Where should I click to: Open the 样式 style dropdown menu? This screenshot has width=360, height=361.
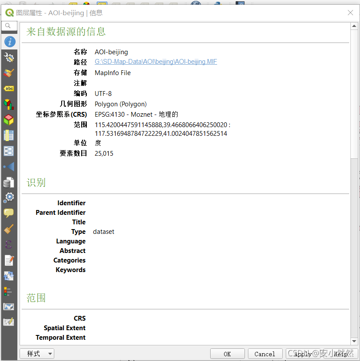coord(36,354)
